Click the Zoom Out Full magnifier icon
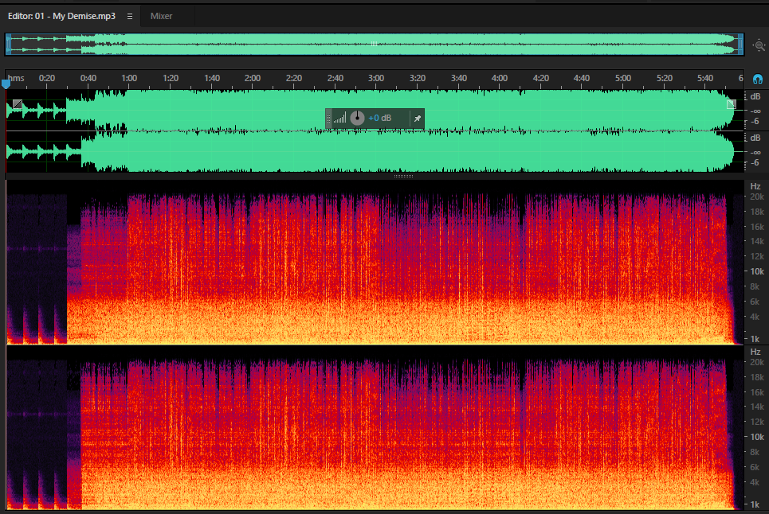The image size is (769, 514). tap(759, 45)
